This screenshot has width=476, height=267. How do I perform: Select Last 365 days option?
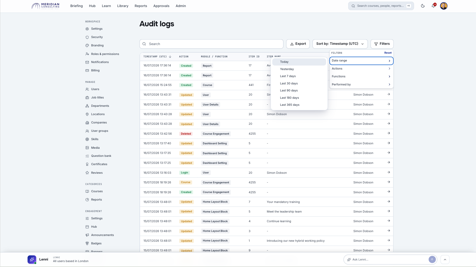[299, 105]
